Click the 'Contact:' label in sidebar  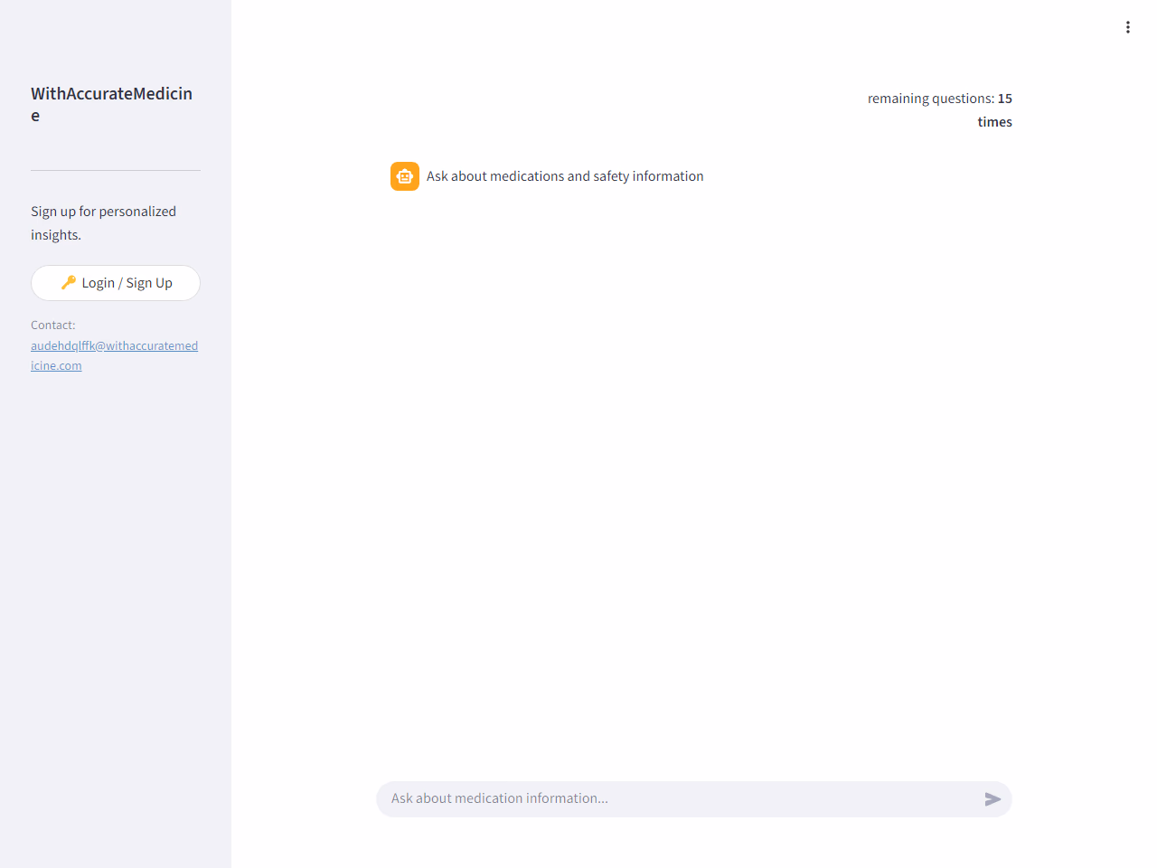pos(52,325)
